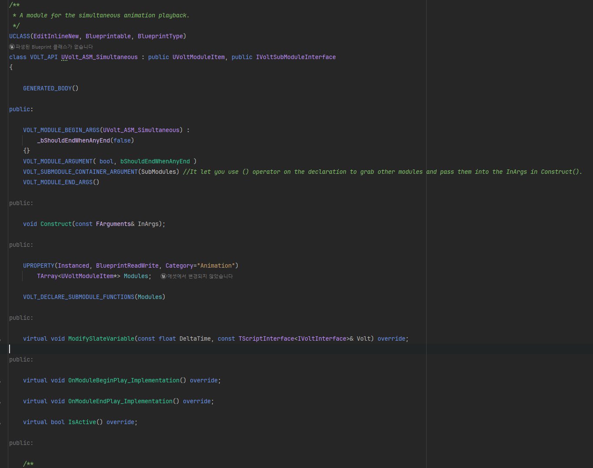Screen dimensions: 593x468
Task: Click the GENERATED_BODY macro
Action: pyautogui.click(x=47, y=89)
